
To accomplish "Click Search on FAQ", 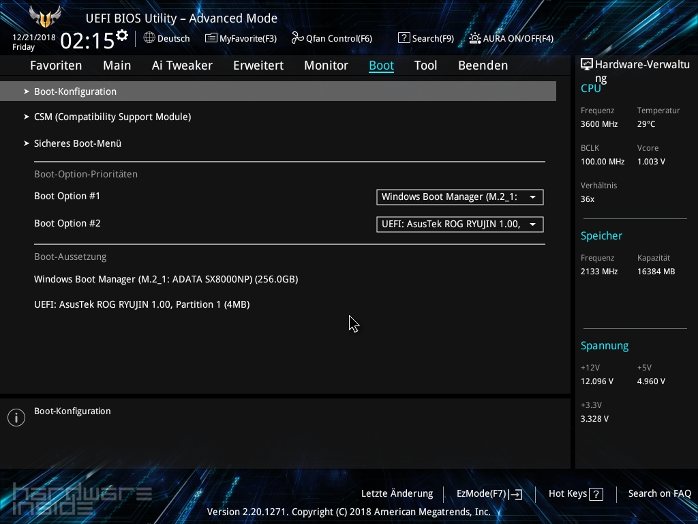I will (659, 493).
